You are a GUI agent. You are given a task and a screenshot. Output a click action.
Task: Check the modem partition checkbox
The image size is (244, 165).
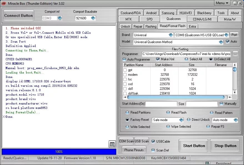[x=125, y=75]
